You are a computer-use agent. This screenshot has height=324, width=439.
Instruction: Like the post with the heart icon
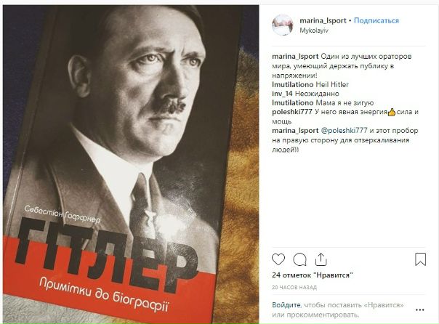278,259
